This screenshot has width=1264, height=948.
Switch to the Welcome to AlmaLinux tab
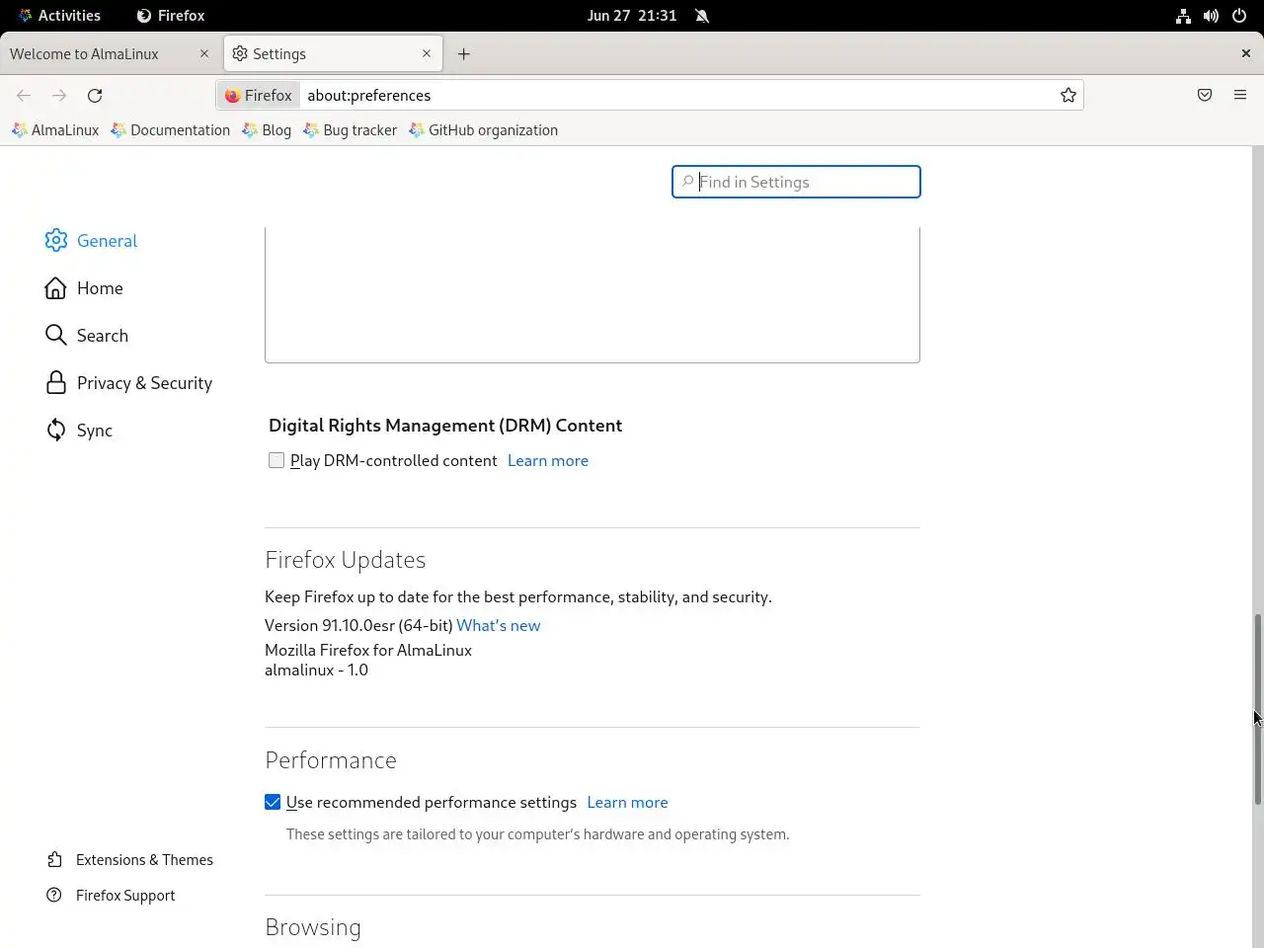[110, 54]
